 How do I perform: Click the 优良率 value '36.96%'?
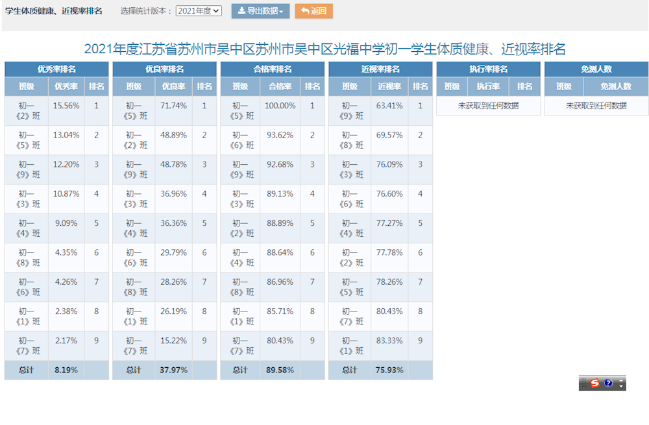coord(173,194)
